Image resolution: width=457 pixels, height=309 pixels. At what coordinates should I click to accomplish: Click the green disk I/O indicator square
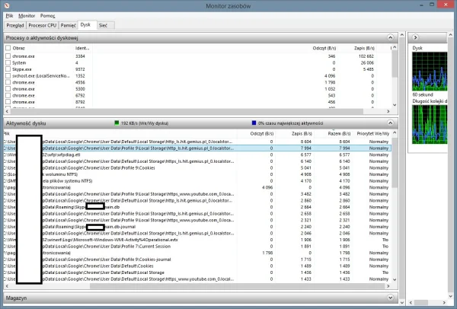point(115,123)
